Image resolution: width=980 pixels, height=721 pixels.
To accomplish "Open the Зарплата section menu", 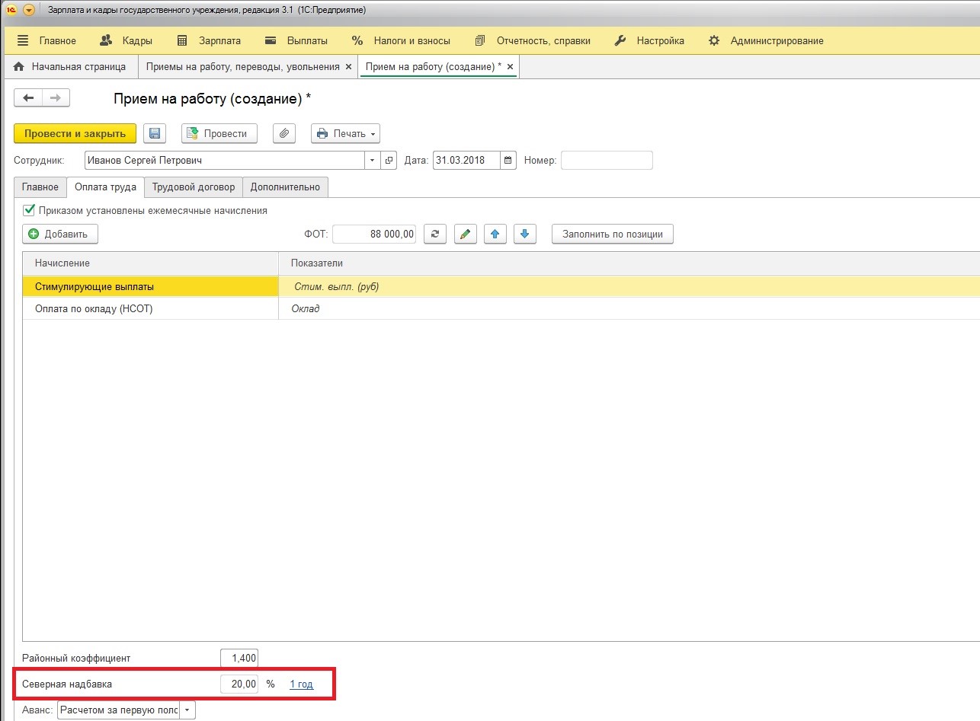I will tap(209, 40).
